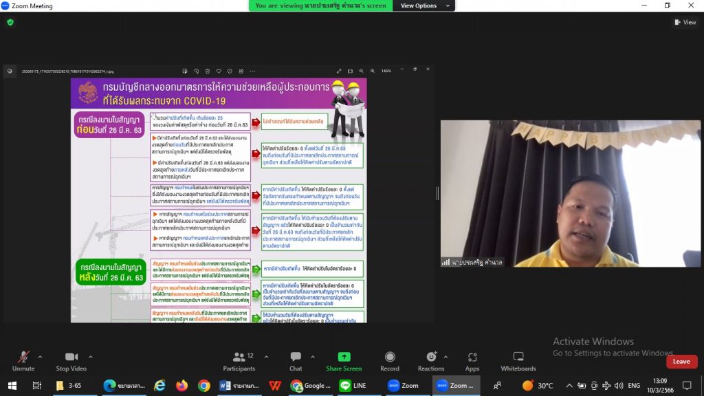Open Whiteboards in Zoom

pyautogui.click(x=518, y=361)
